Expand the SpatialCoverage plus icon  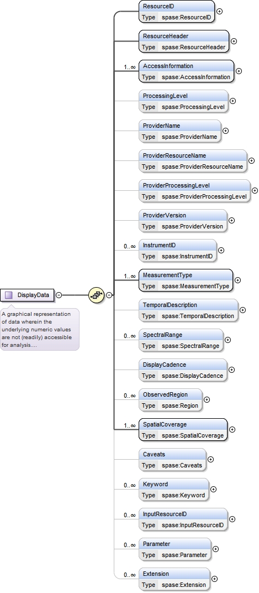point(232,430)
